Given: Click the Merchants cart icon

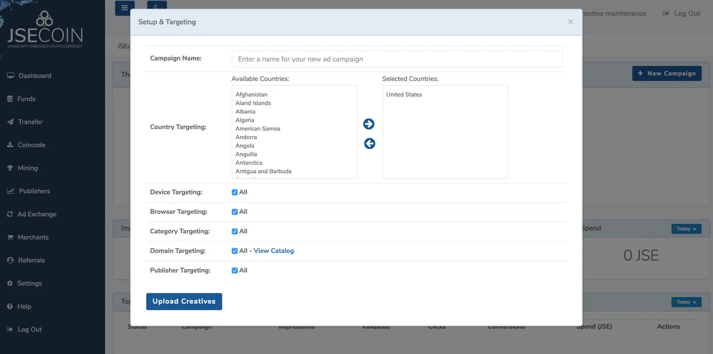Looking at the screenshot, I should [10, 237].
